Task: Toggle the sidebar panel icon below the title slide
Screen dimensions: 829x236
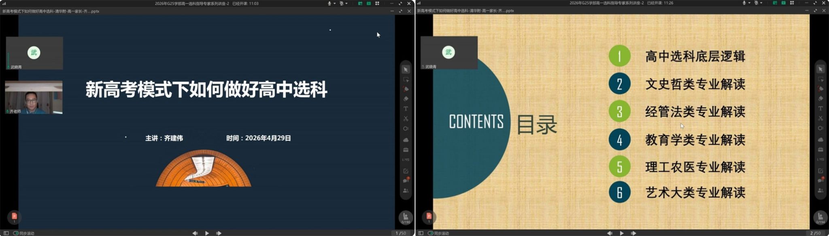Action: (6, 233)
